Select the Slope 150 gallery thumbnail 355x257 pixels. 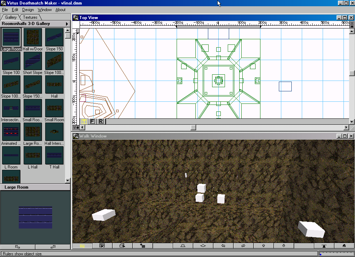54,37
